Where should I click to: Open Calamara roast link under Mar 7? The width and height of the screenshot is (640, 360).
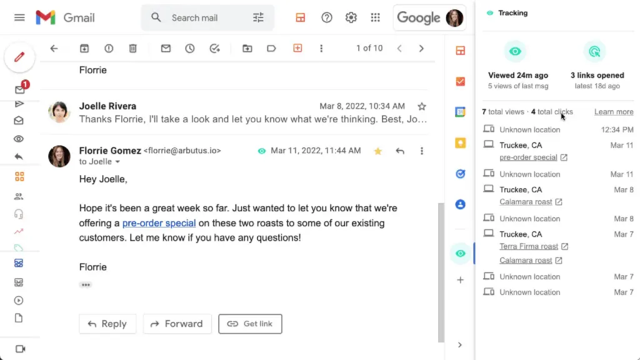click(526, 260)
